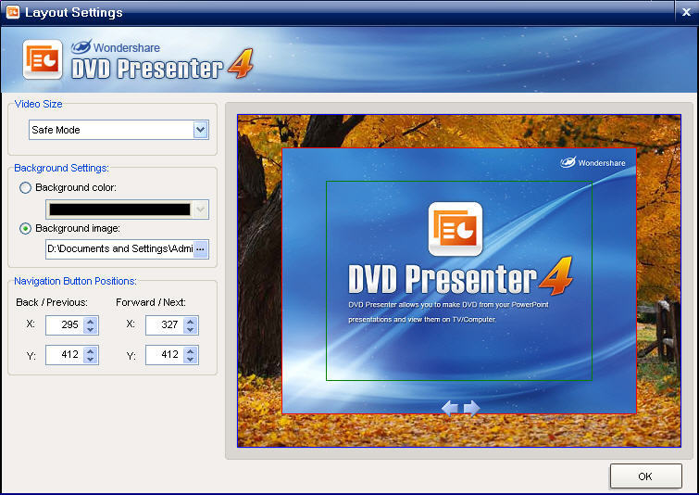
Task: Click the Wondershare logo in header banner
Action: pos(116,47)
